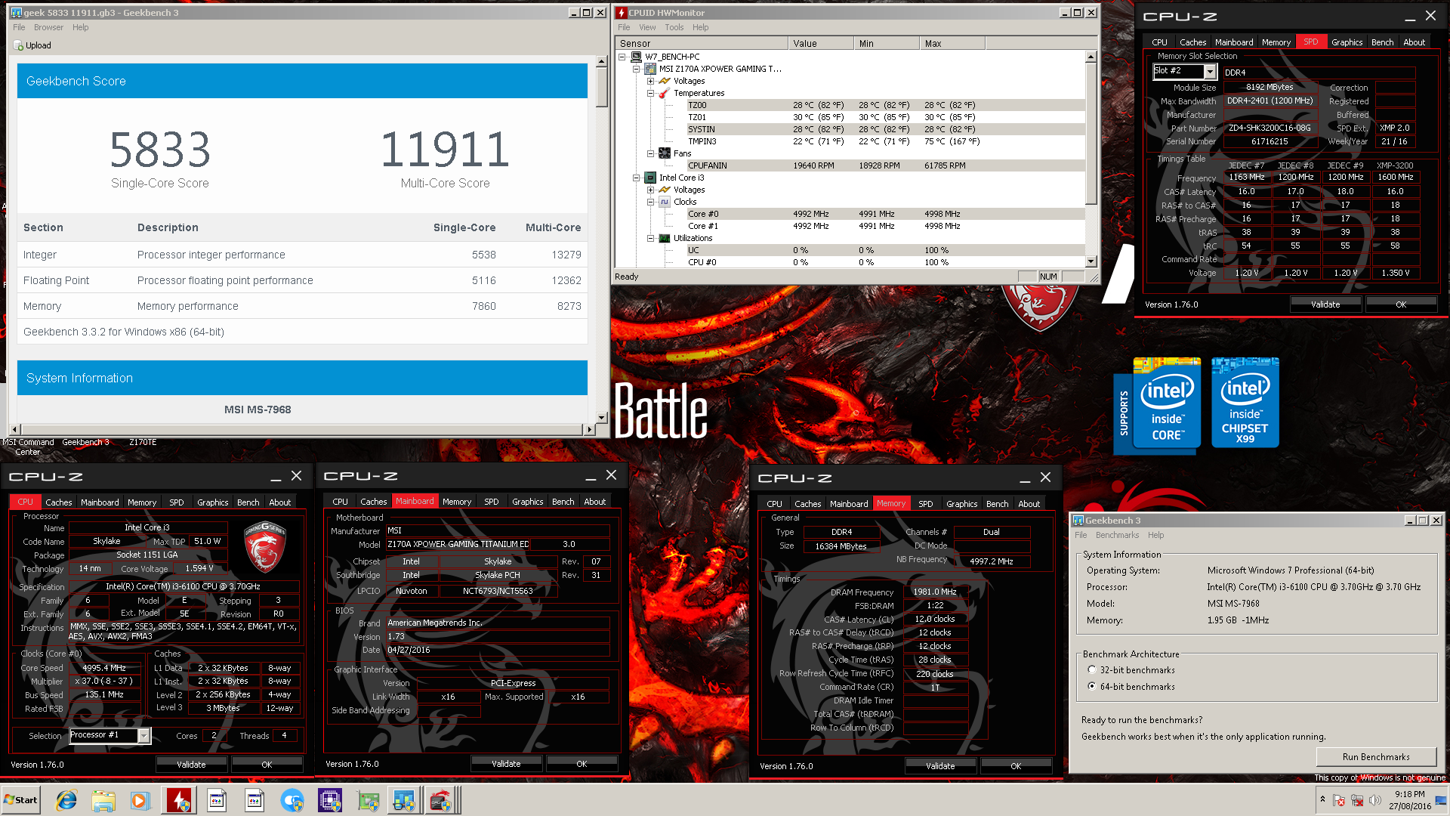Open Bench tab in Mainboard CPU-Z window
Viewport: 1450px width, 816px height.
563,502
